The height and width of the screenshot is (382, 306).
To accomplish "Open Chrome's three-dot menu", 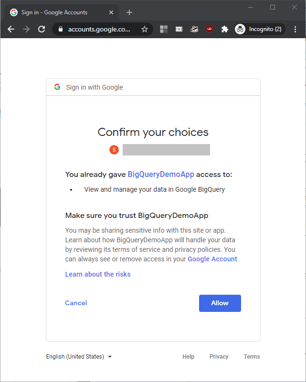I will point(295,29).
